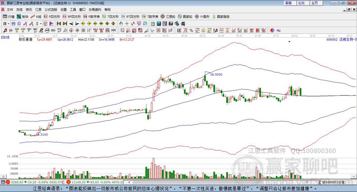Open 赢家服务 with dollar icon
The width and height of the screenshot is (357, 192).
pyautogui.click(x=221, y=17)
